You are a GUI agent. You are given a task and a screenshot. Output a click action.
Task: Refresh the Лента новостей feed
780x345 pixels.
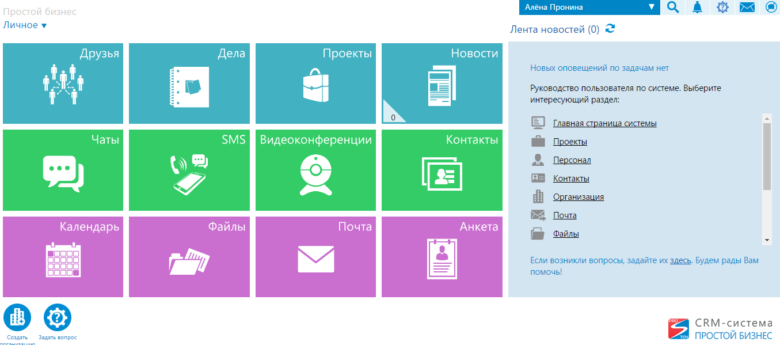pos(610,29)
